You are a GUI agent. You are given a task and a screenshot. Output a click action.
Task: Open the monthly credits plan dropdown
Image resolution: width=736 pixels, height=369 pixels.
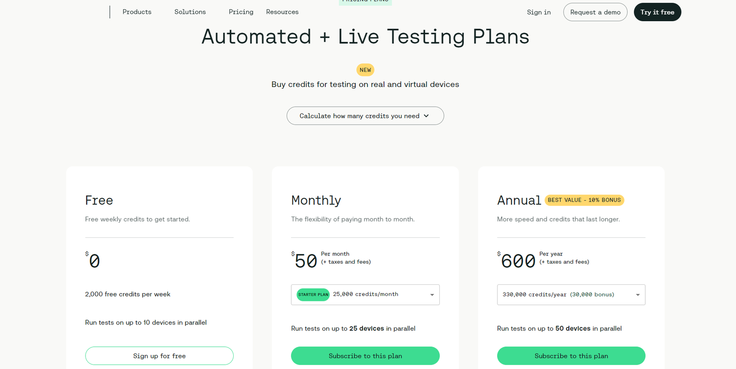(365, 294)
